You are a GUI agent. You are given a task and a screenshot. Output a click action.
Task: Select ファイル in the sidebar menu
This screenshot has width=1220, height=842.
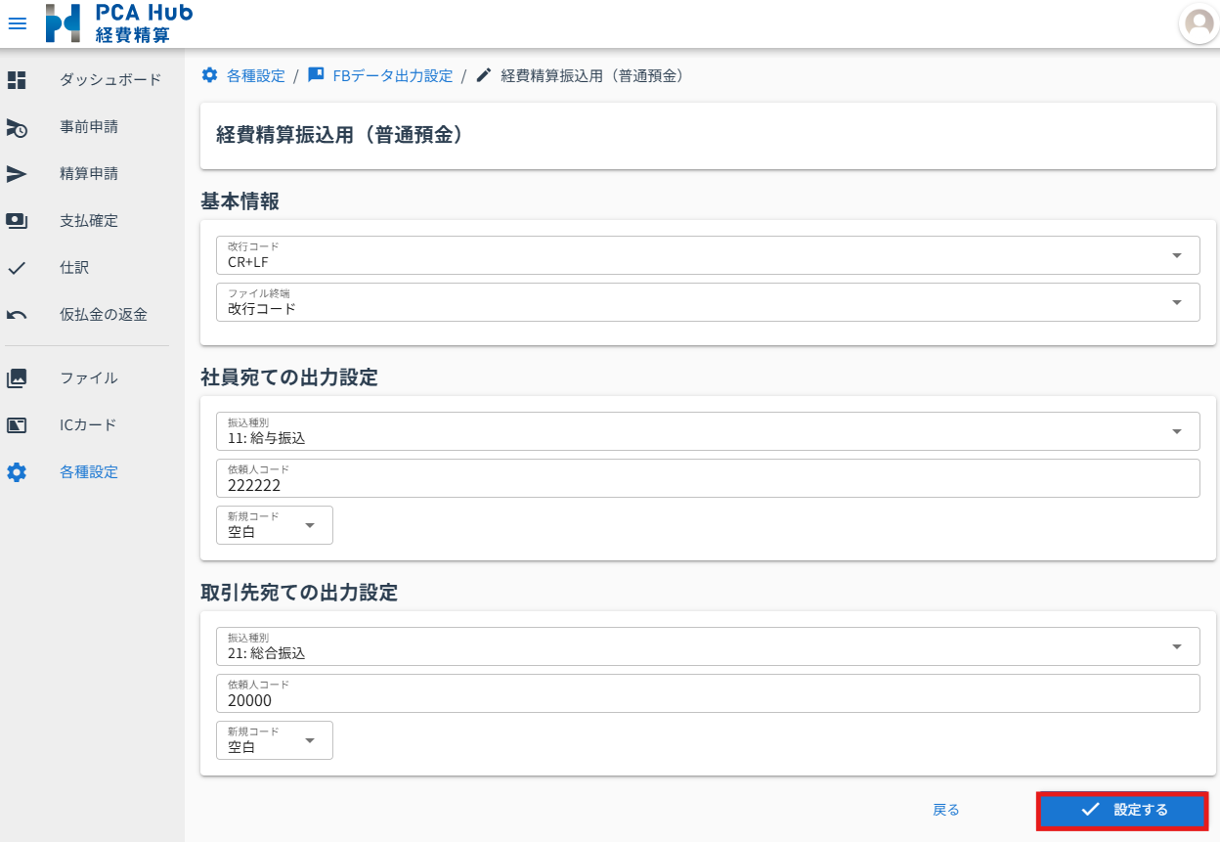coord(88,378)
